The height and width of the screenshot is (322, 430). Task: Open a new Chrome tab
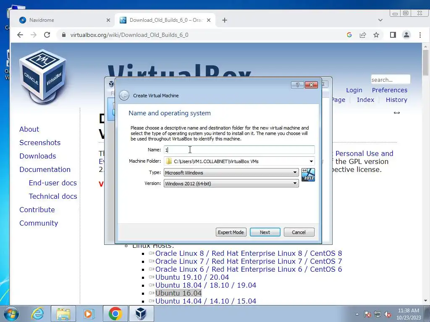[225, 20]
